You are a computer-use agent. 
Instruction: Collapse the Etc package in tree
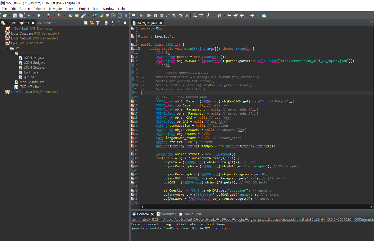click(x=12, y=53)
